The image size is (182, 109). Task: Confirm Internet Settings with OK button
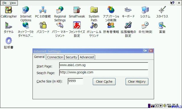145,51
